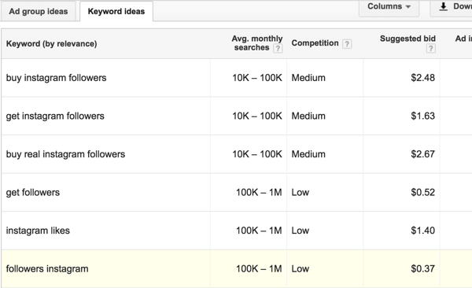
Task: Select keyword 'buy instagram followers'
Action: [56, 78]
